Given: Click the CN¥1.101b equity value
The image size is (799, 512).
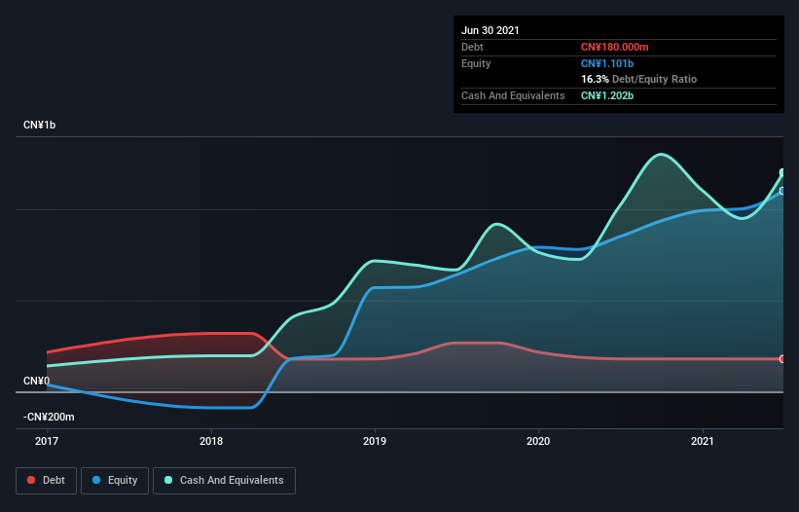Looking at the screenshot, I should coord(607,63).
